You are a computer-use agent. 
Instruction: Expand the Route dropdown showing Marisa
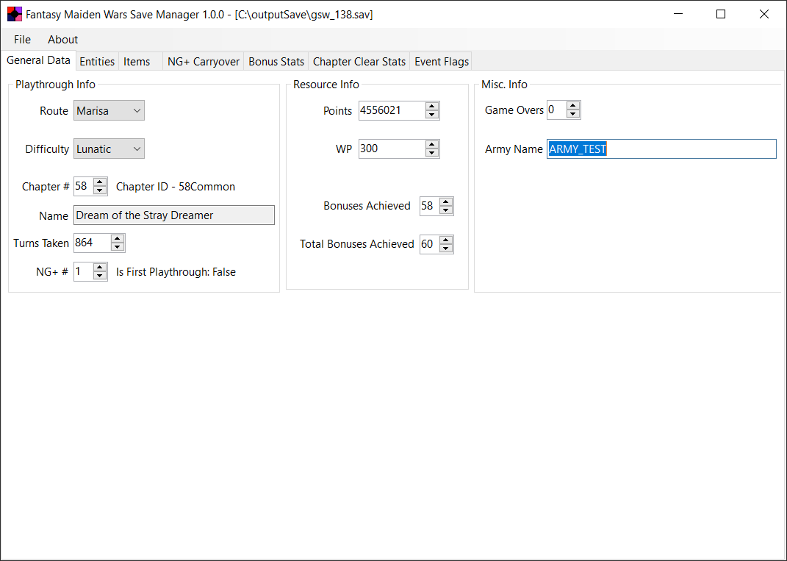[109, 110]
